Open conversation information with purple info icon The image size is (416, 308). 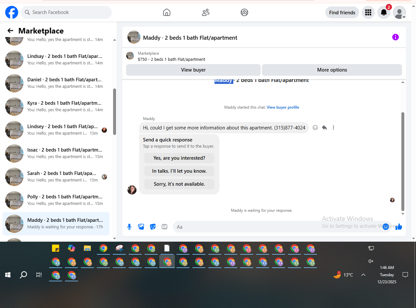[396, 37]
